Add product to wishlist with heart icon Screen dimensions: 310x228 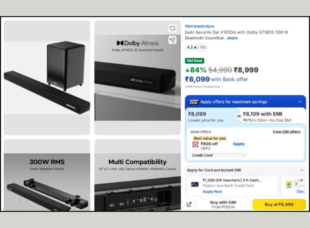pos(172,29)
